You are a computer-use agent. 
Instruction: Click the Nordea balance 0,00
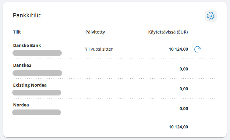point(184,109)
